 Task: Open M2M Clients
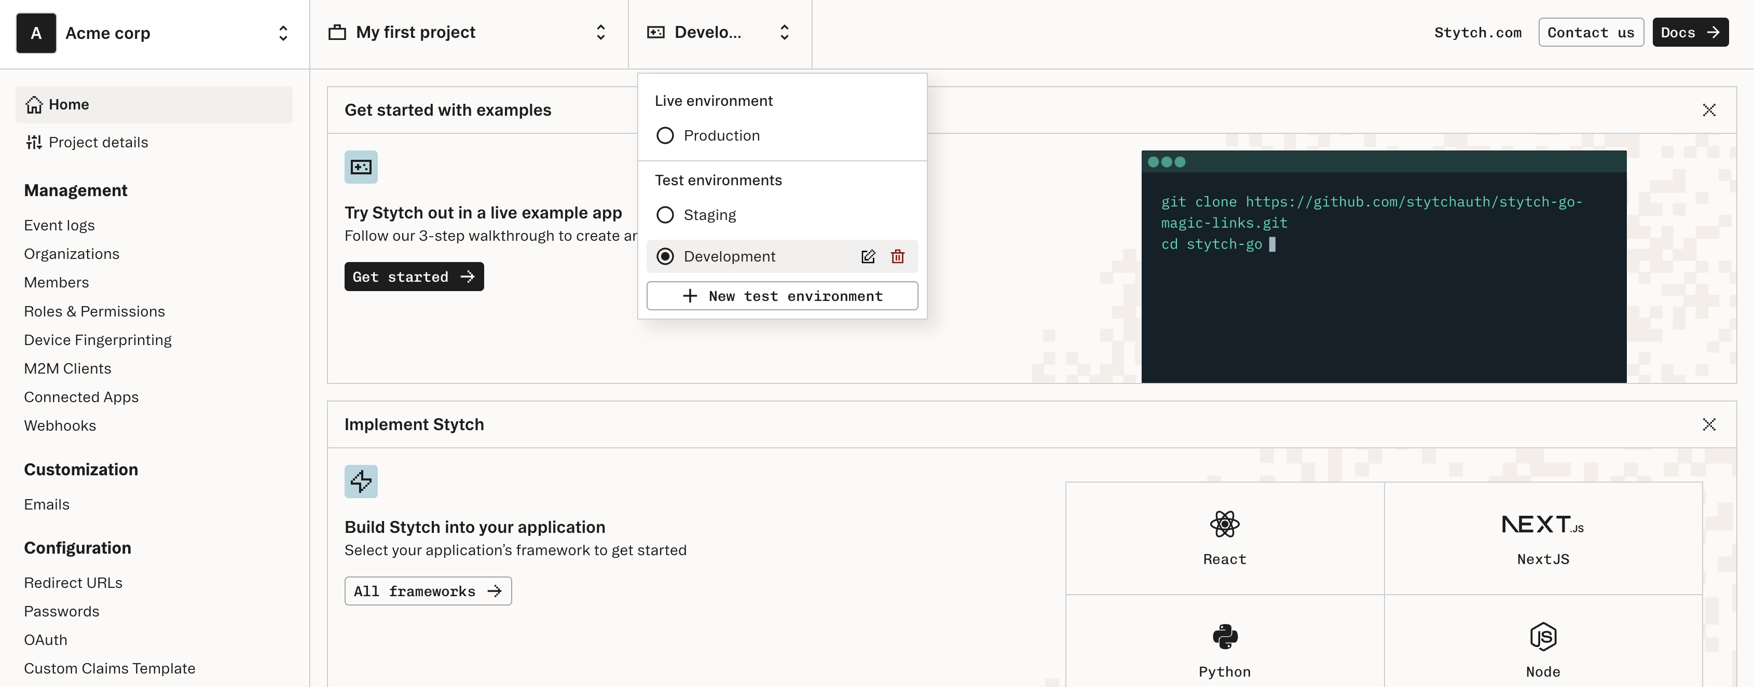tap(67, 368)
